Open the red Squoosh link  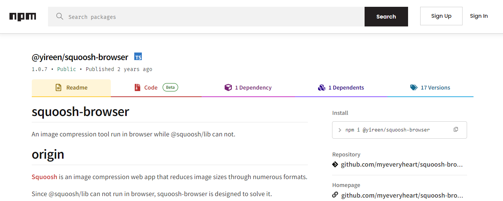[45, 177]
